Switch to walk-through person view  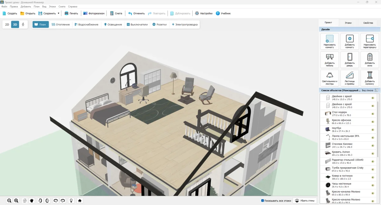click(x=23, y=24)
